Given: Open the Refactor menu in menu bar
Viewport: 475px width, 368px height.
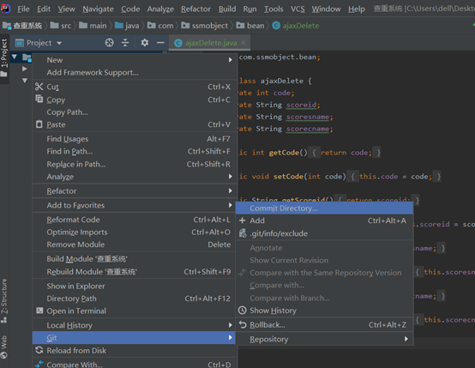Looking at the screenshot, I should pos(195,9).
